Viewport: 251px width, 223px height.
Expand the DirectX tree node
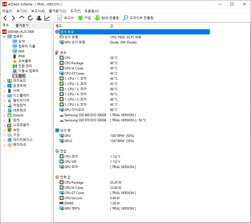point(4,116)
